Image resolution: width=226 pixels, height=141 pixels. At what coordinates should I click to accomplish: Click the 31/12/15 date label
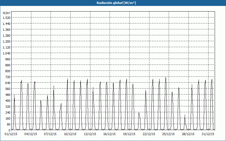click(208, 134)
